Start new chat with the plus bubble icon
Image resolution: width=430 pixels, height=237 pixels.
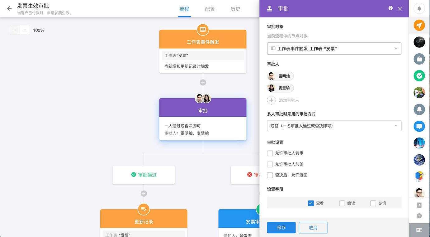[x=419, y=216]
